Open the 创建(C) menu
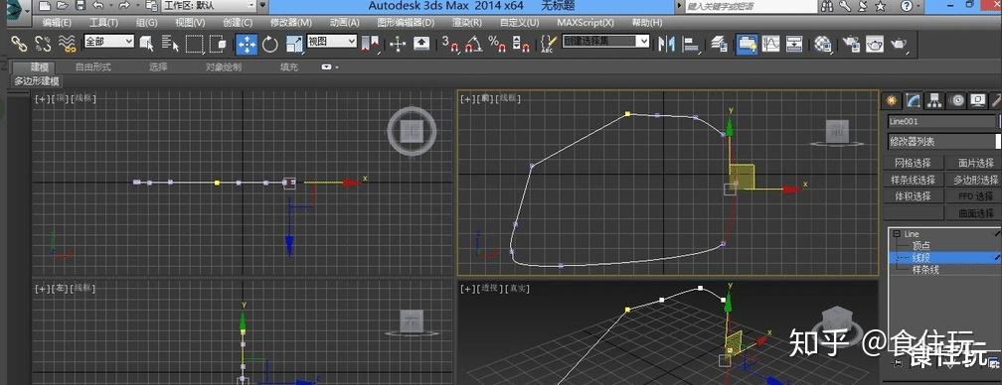 pos(238,22)
